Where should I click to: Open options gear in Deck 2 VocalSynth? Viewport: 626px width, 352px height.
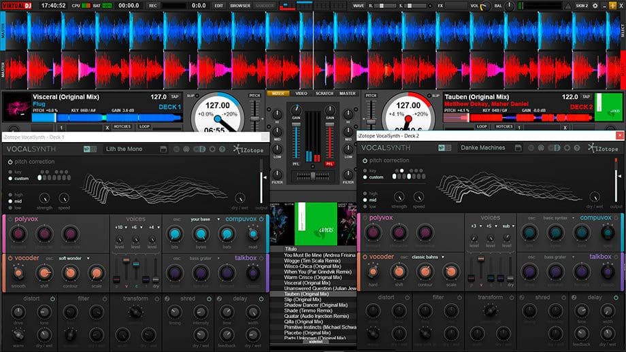pos(567,148)
